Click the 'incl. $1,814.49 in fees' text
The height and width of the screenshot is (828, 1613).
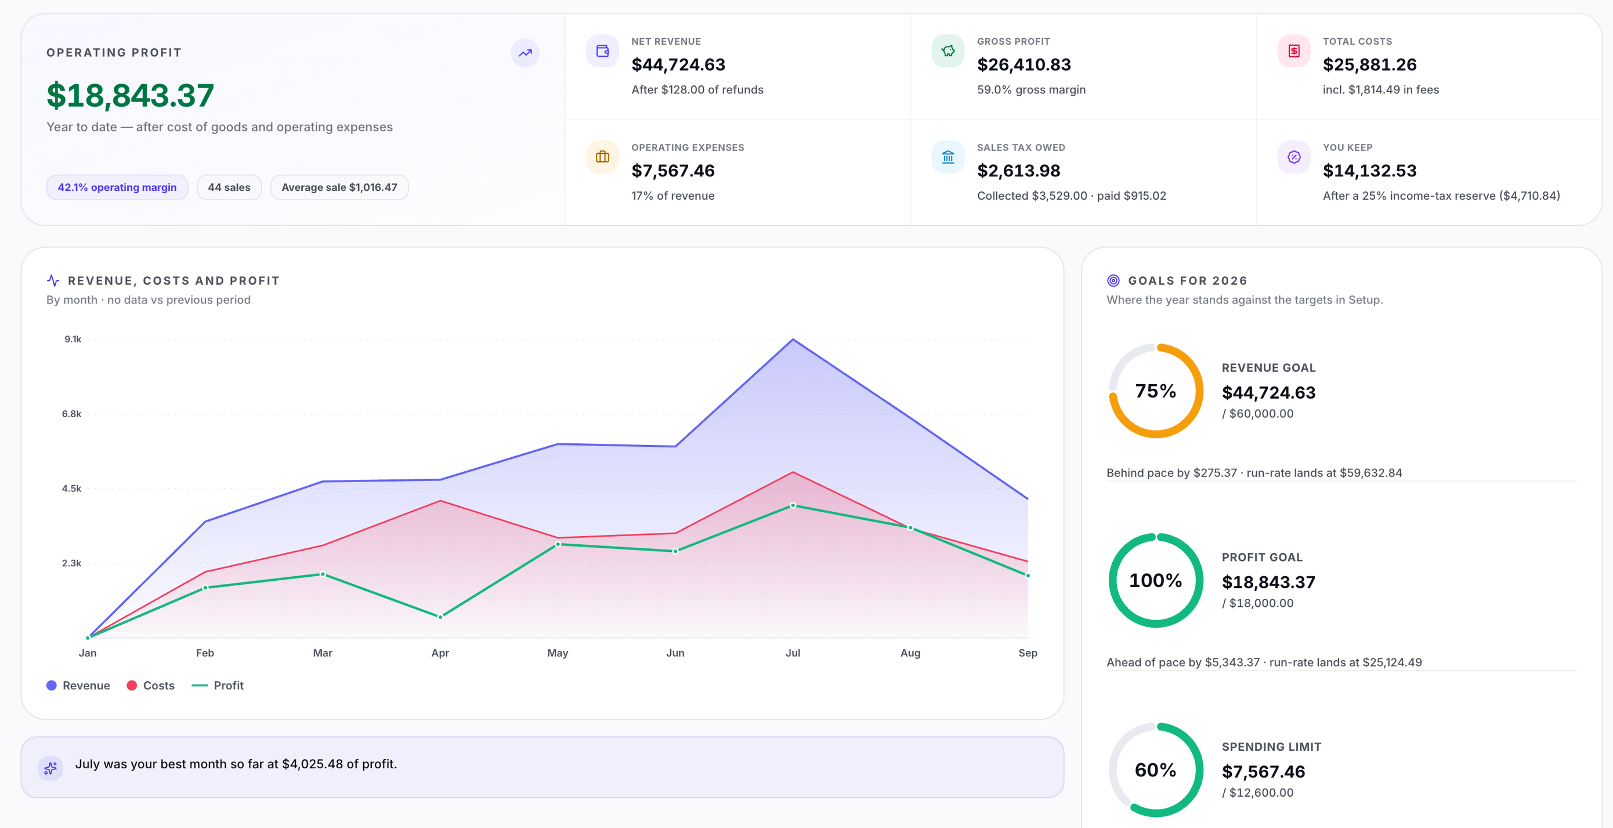pos(1381,89)
